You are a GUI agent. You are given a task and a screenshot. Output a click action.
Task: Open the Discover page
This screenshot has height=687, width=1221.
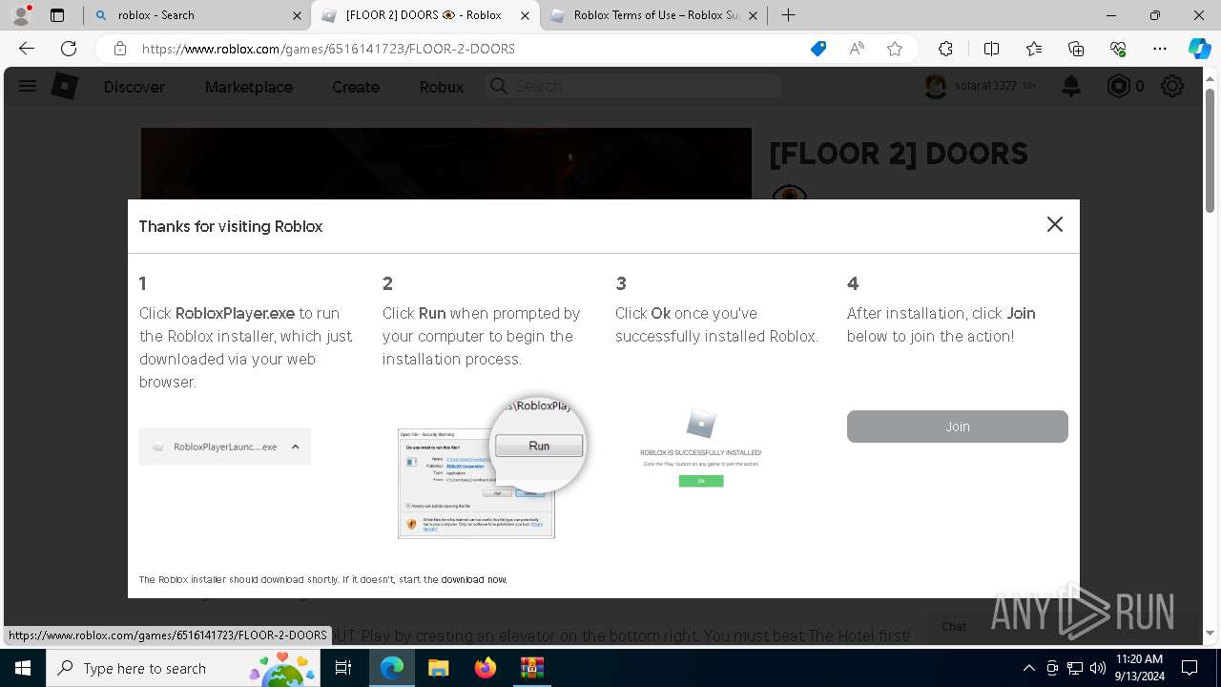135,87
